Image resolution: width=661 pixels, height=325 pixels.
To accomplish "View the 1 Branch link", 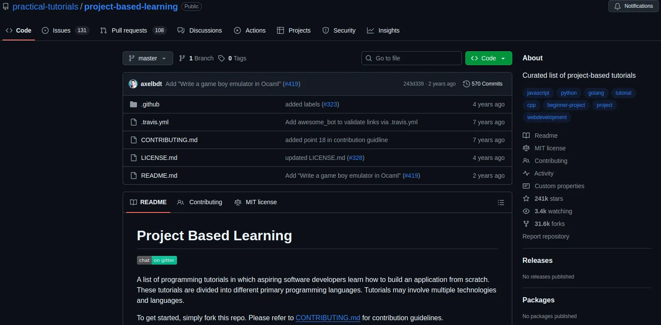I will pyautogui.click(x=196, y=58).
